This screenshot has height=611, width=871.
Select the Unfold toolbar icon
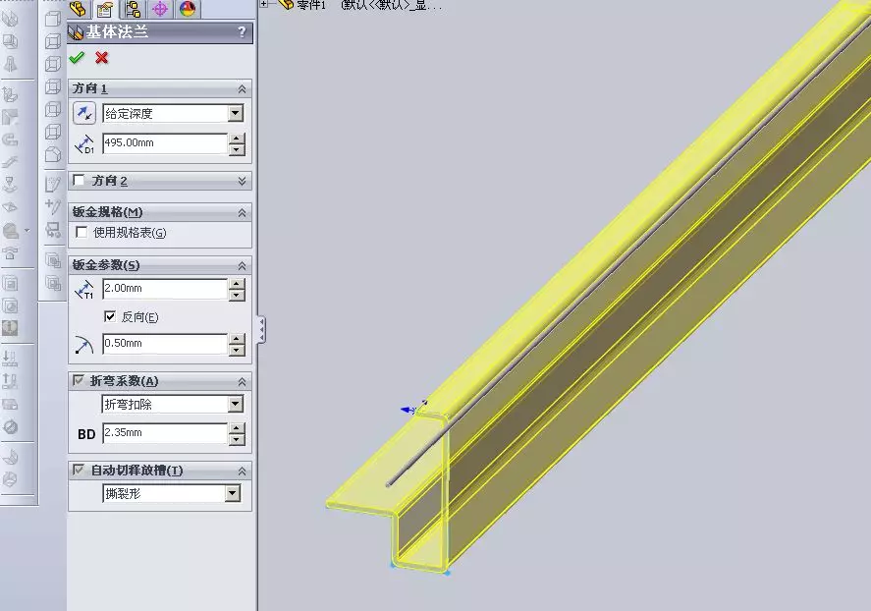pyautogui.click(x=10, y=358)
